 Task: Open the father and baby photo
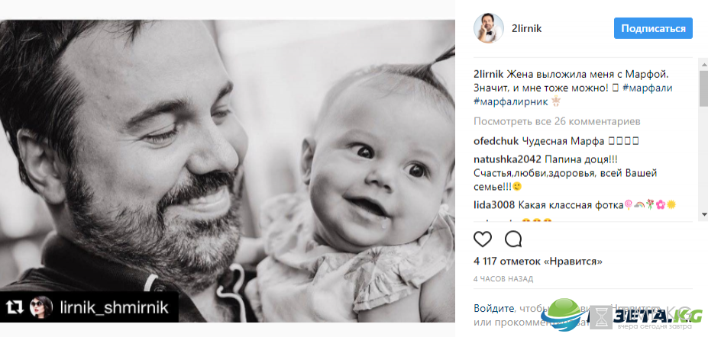point(228,172)
